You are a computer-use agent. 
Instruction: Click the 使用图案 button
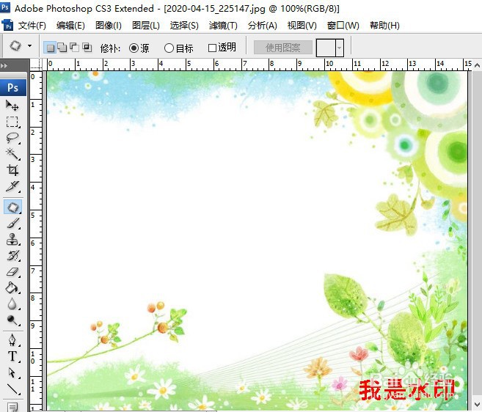pyautogui.click(x=282, y=48)
